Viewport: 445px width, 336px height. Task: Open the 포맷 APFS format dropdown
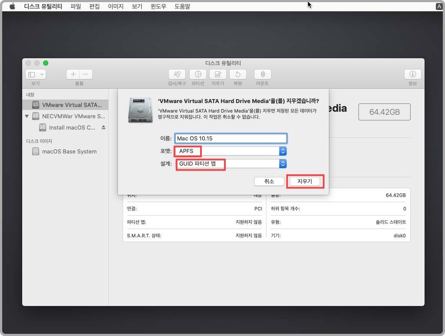click(231, 151)
